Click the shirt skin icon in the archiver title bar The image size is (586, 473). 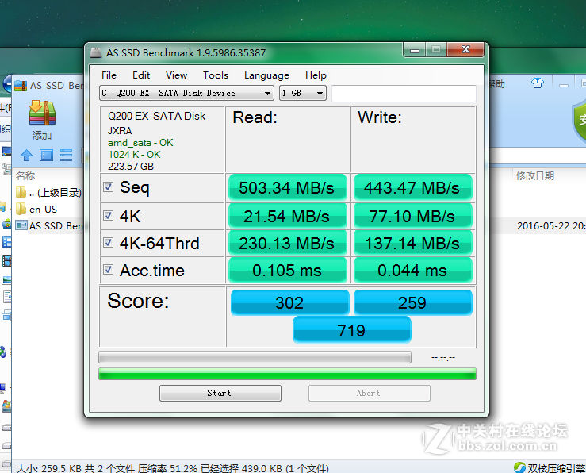pos(538,83)
